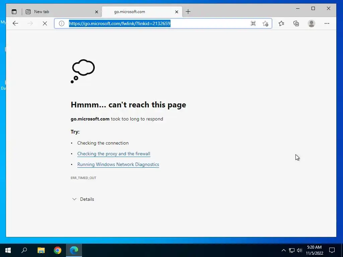Screen dimensions: 343x257
Task: Close the go.microsoft.com tab
Action: [177, 12]
